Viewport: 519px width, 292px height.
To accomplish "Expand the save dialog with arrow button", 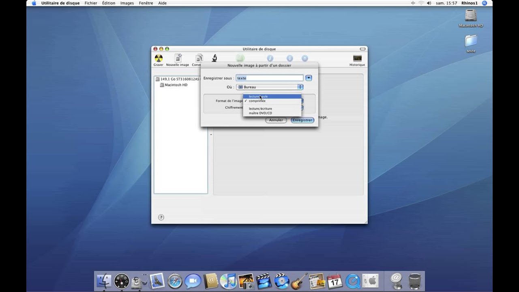I will point(309,78).
